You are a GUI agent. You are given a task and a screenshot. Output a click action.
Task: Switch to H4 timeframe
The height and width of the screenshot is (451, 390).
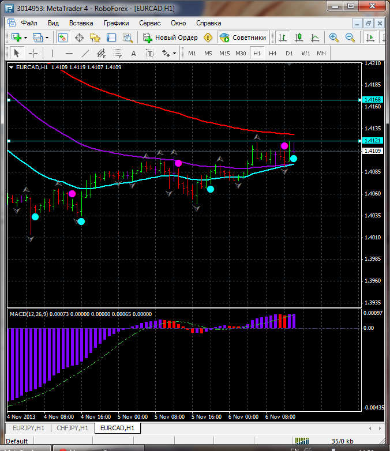click(272, 53)
